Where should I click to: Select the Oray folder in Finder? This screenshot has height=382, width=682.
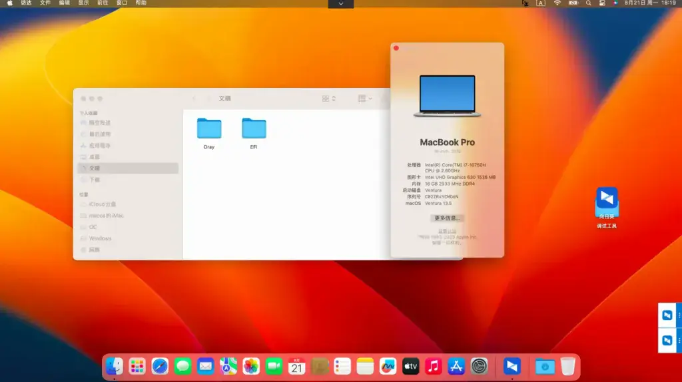(209, 133)
